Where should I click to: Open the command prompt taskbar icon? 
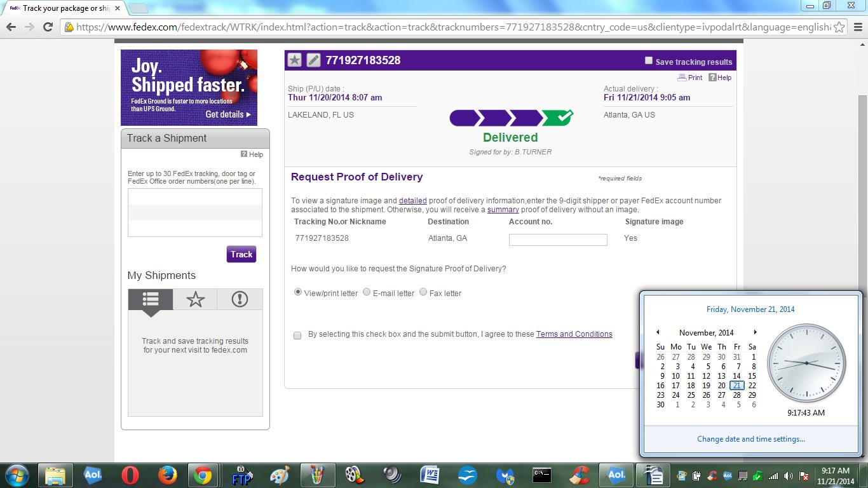(542, 475)
